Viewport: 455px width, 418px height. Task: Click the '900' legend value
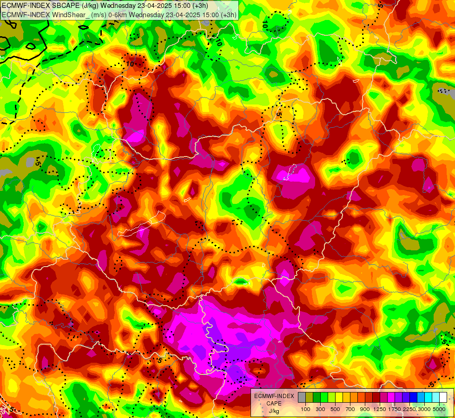point(365,409)
